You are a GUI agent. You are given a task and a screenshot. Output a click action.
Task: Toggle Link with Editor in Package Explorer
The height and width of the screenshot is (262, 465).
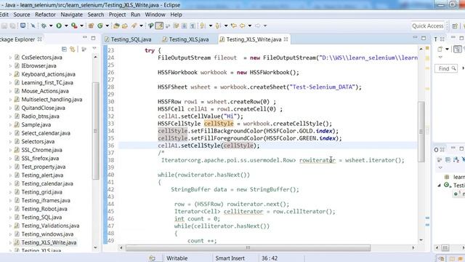73,49
